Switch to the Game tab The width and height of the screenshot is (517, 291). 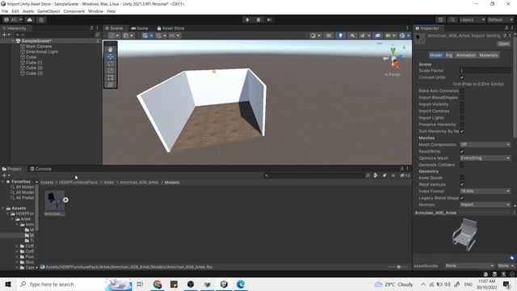click(x=140, y=28)
